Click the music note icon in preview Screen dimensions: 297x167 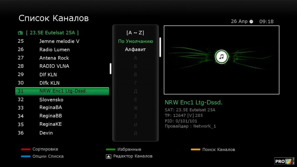[222, 57]
